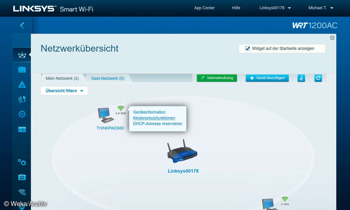Open the External Storage USB sidebar icon
Screen dimensions: 350x210
(x=22, y=129)
